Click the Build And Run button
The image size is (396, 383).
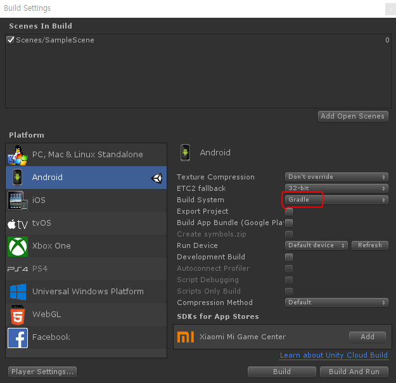pyautogui.click(x=354, y=372)
